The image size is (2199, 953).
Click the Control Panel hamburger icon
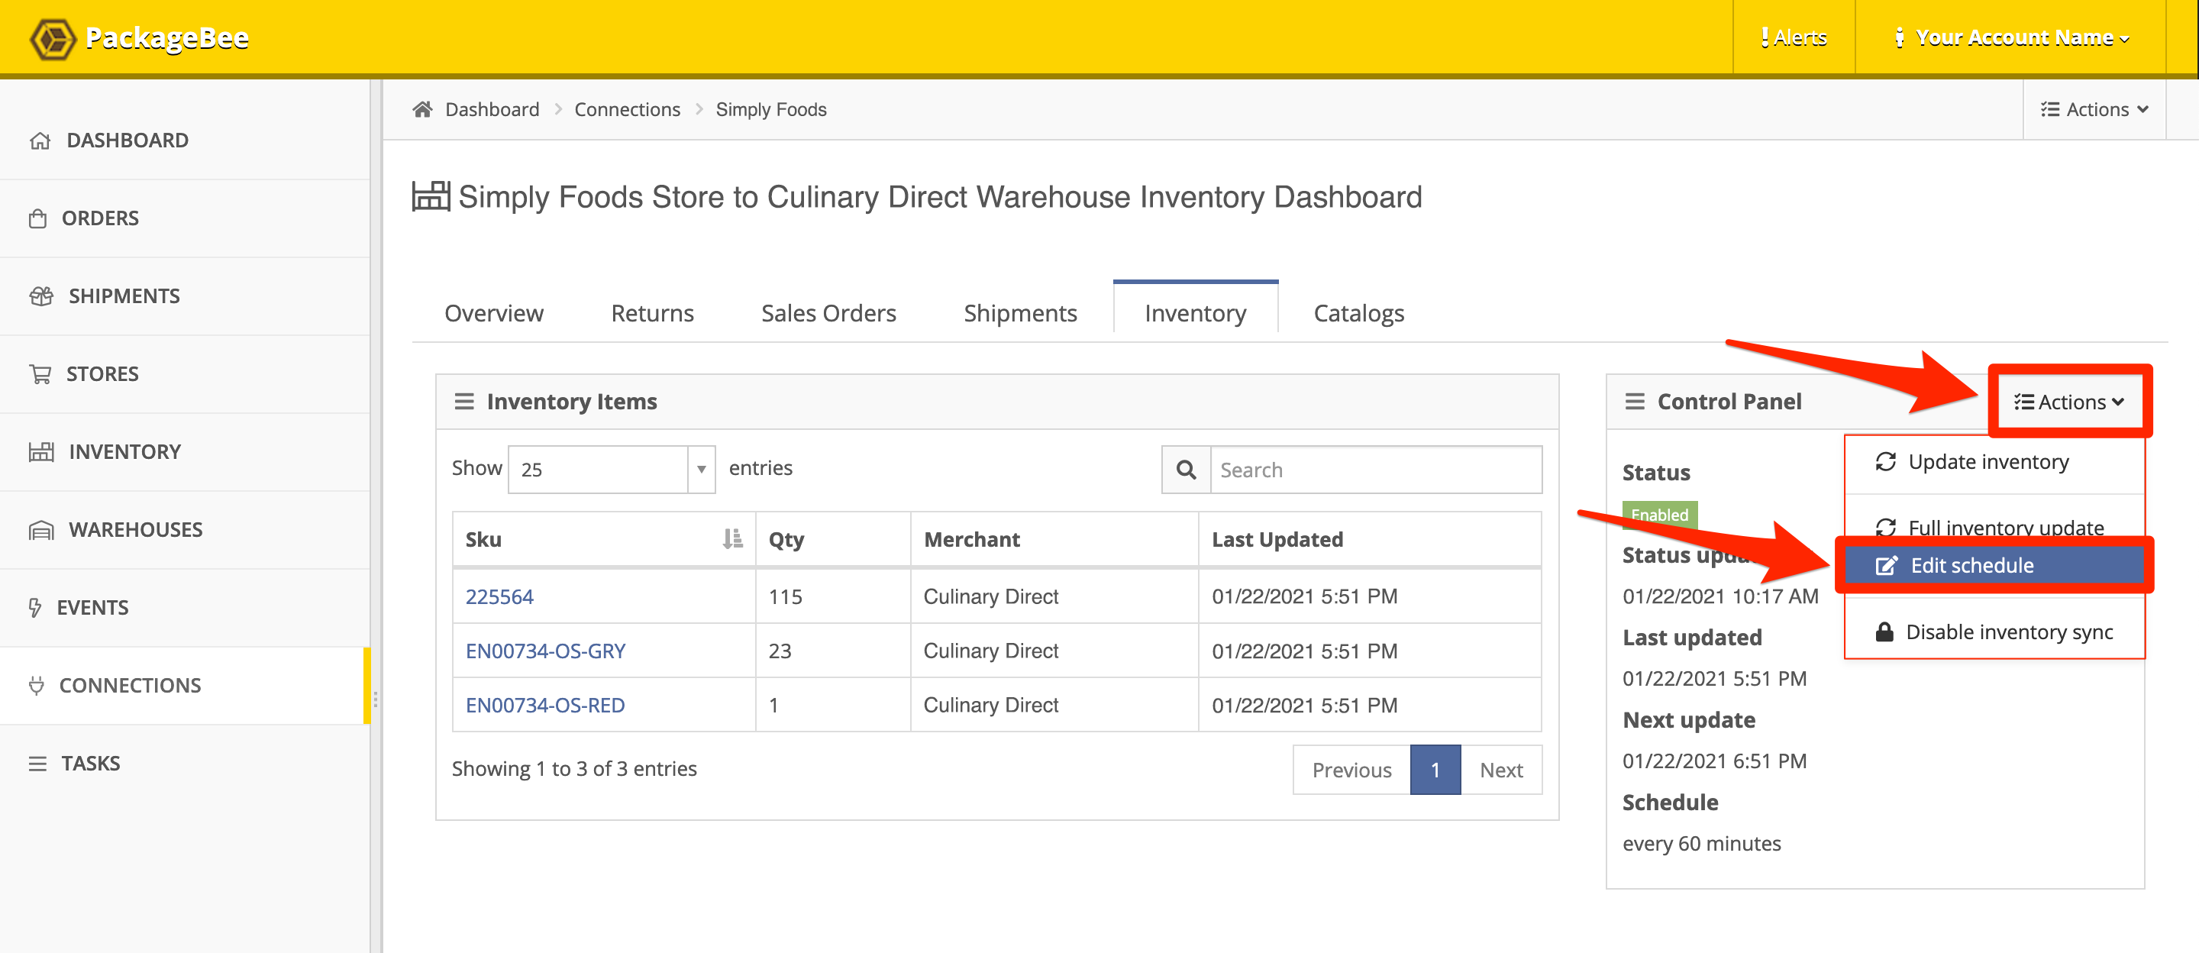tap(1634, 402)
